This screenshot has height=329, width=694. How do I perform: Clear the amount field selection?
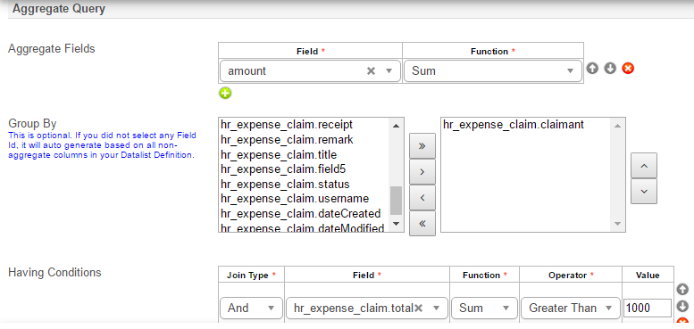(x=371, y=71)
